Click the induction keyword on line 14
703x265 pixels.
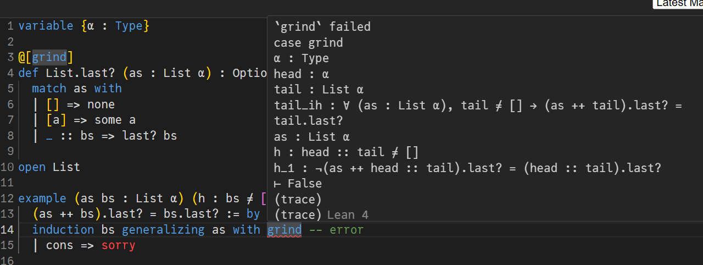pyautogui.click(x=63, y=230)
